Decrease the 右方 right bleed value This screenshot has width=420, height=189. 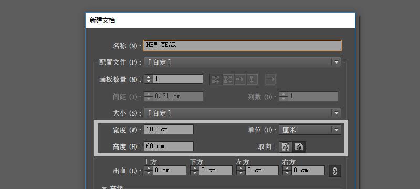click(x=287, y=173)
